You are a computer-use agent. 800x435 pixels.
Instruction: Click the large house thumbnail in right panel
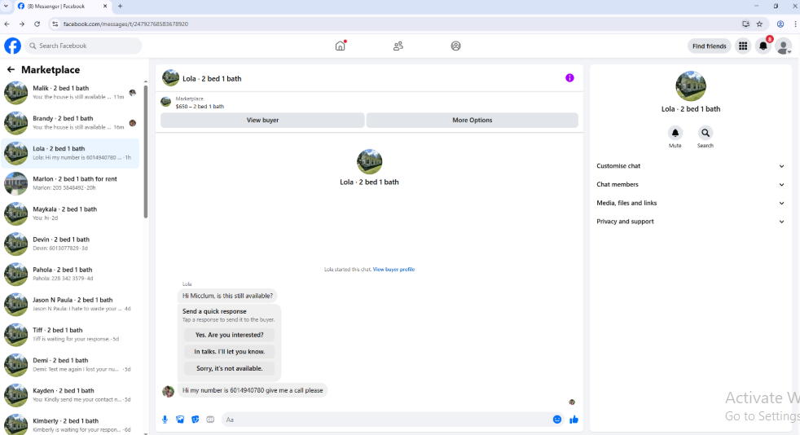pyautogui.click(x=690, y=86)
